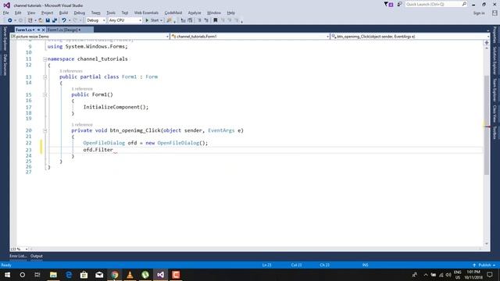Screen dimensions: 500x281
Task: Click the Save All toolbar icon
Action: (55, 20)
